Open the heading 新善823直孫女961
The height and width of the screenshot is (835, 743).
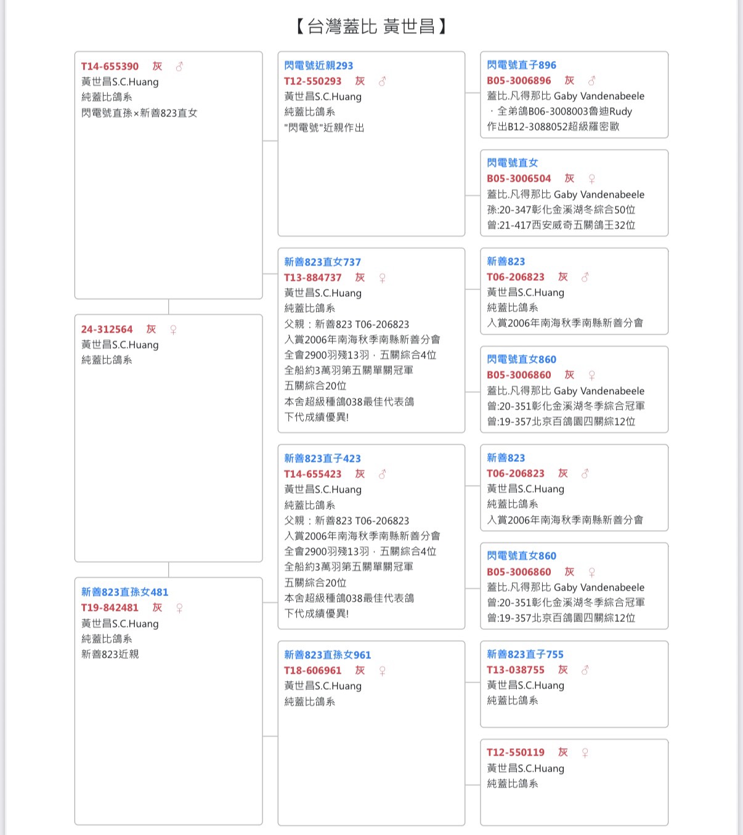coord(328,655)
